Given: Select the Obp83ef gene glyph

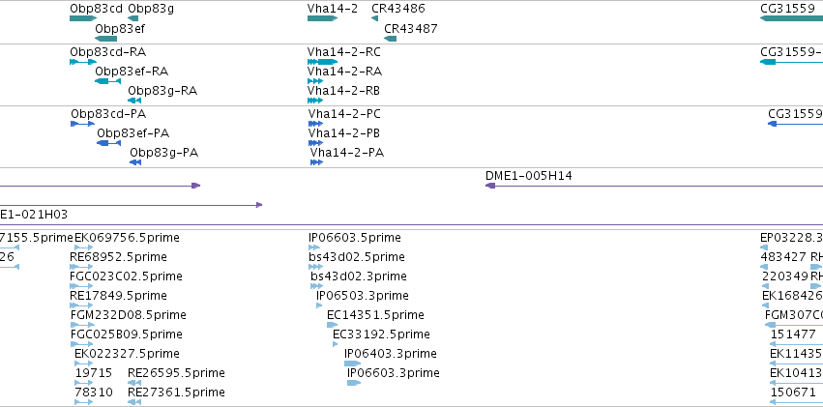Looking at the screenshot, I should [105, 39].
